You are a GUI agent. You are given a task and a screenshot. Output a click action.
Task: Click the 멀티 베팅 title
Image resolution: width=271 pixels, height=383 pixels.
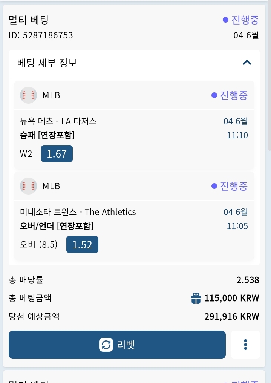pyautogui.click(x=29, y=20)
